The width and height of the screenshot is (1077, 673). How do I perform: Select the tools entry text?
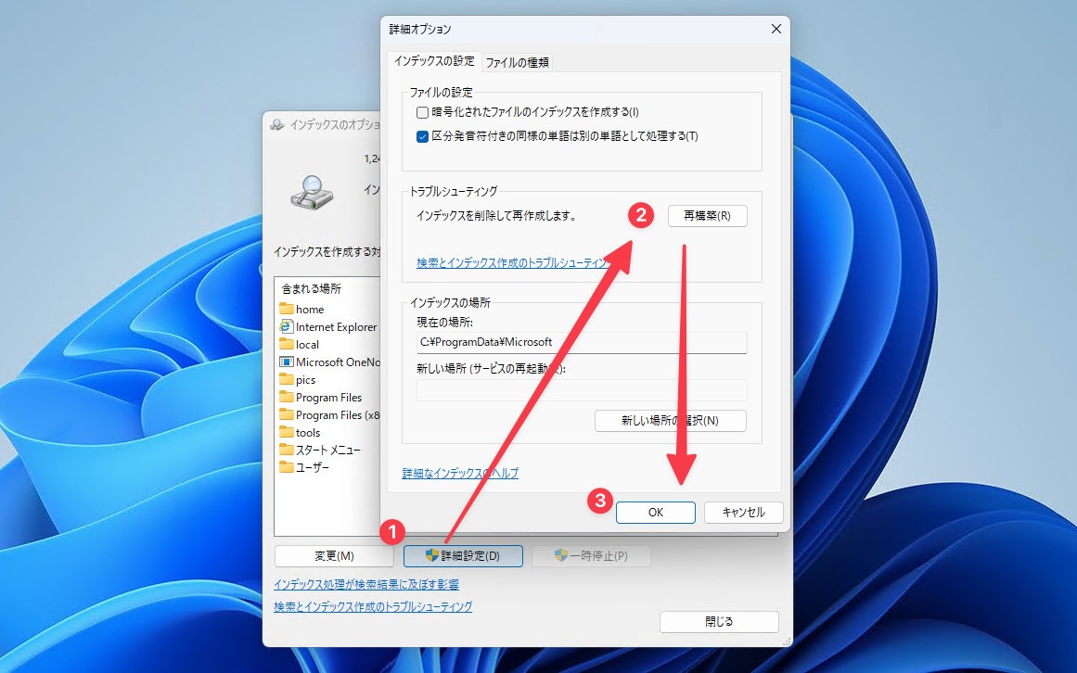308,433
